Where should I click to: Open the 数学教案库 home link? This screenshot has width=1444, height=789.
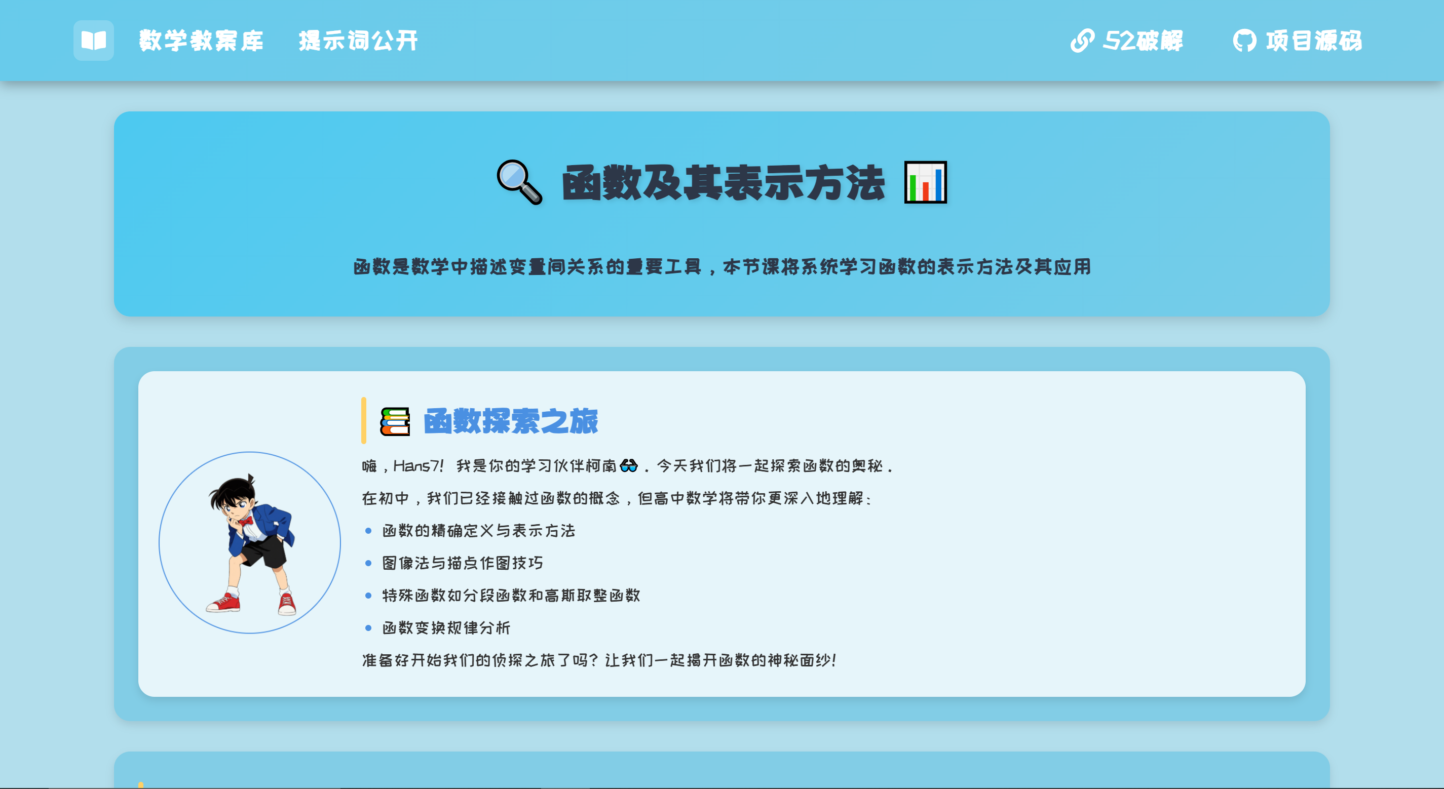coord(201,41)
